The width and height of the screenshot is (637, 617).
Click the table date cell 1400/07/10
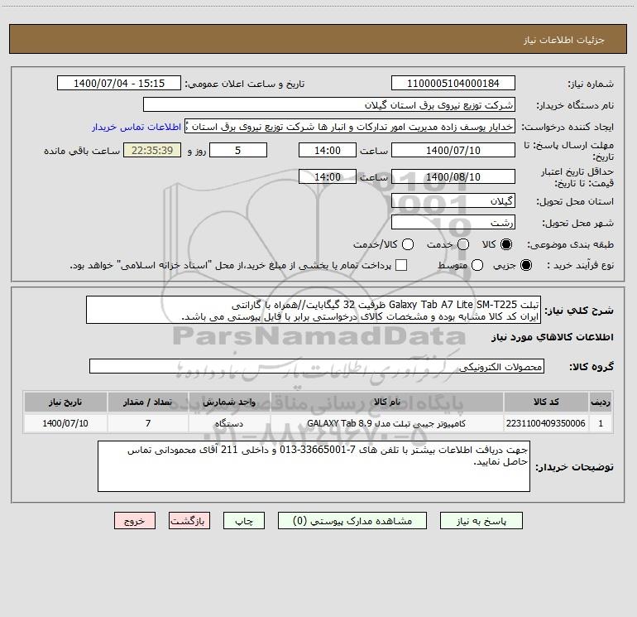tap(65, 423)
